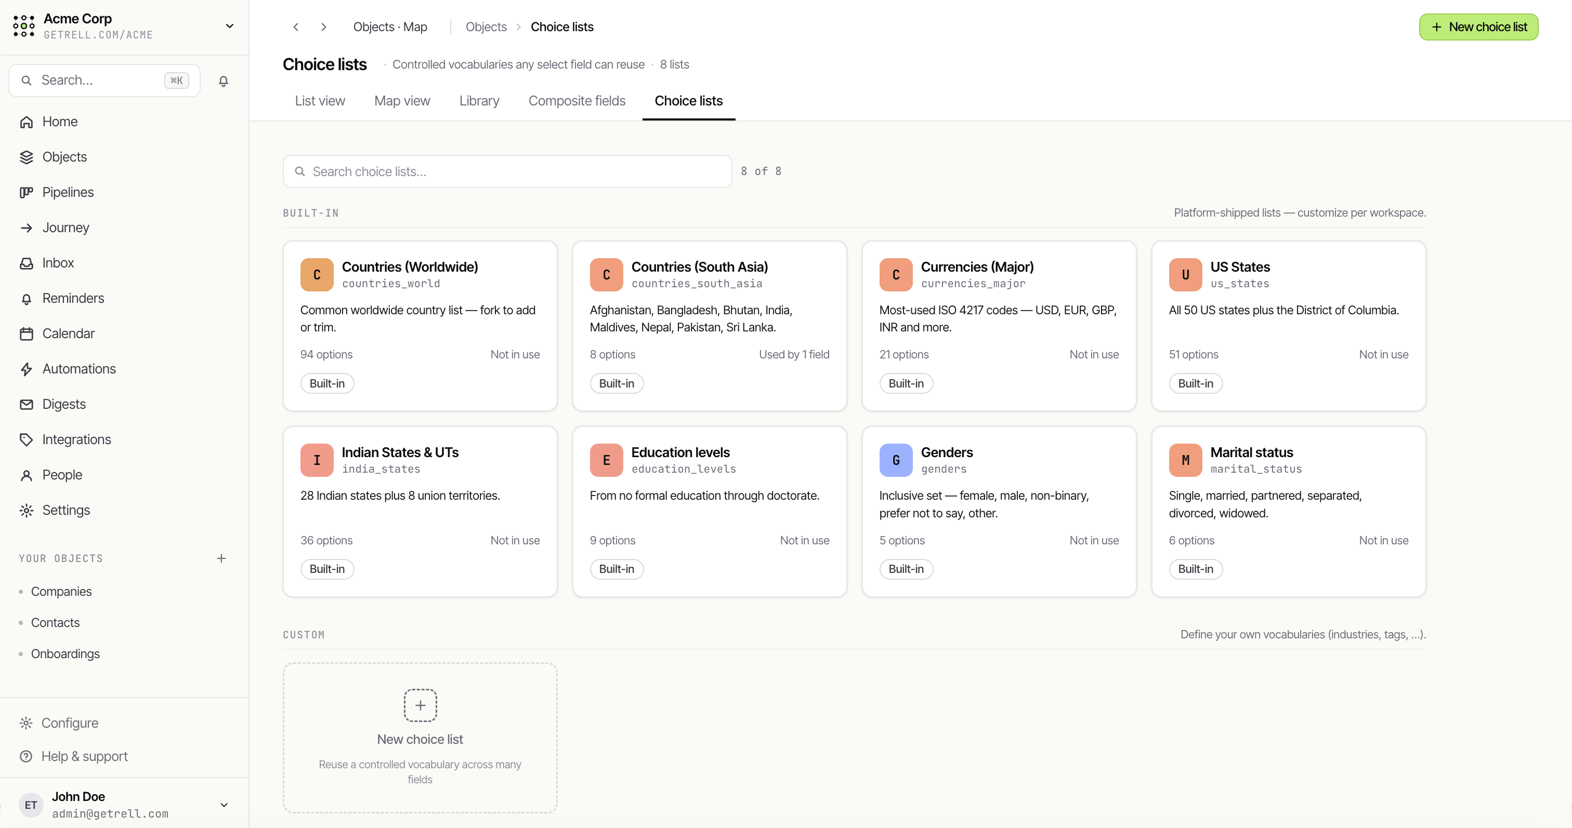The height and width of the screenshot is (828, 1572).
Task: Click the Built-in tag on US States card
Action: coord(1196,383)
